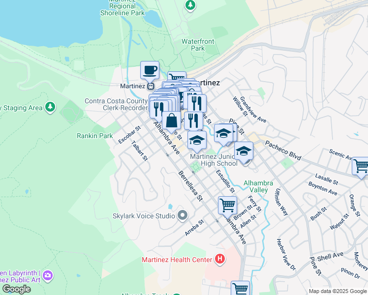Viewport: 368px width, 295px height.
Task: Select the shopping cart marker near Brown St
Action: [227, 205]
